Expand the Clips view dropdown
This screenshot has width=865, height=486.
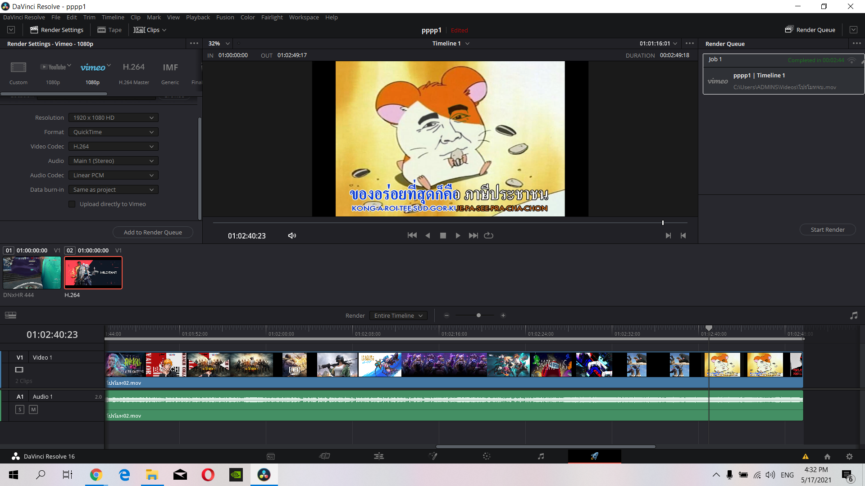(150, 30)
